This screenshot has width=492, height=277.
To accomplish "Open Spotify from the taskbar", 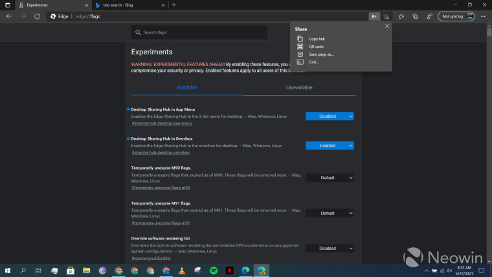I will click(x=214, y=271).
